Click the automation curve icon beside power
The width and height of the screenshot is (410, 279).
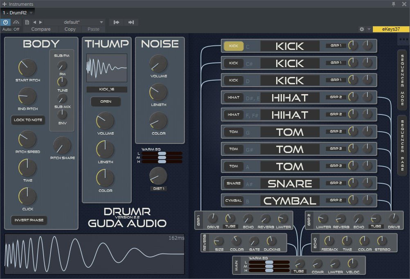(x=16, y=22)
